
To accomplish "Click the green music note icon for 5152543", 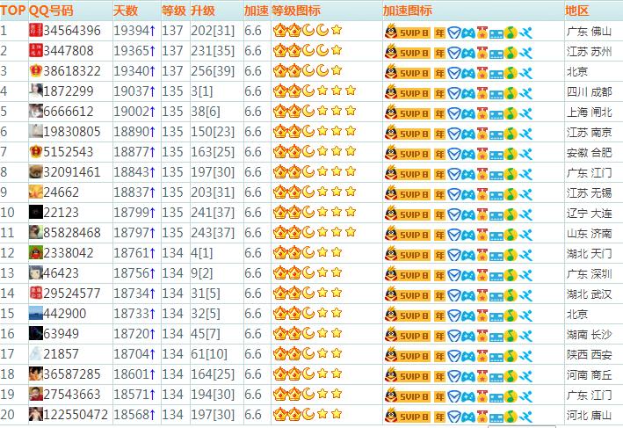I will [x=511, y=154].
